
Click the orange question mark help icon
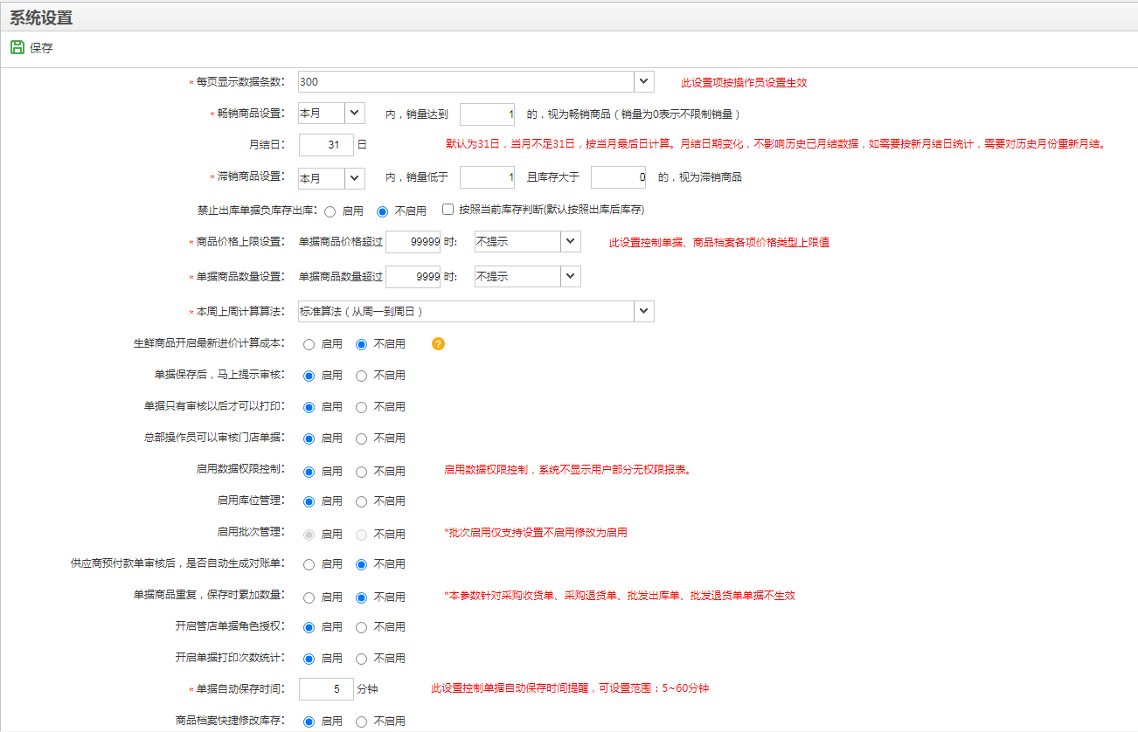point(438,344)
